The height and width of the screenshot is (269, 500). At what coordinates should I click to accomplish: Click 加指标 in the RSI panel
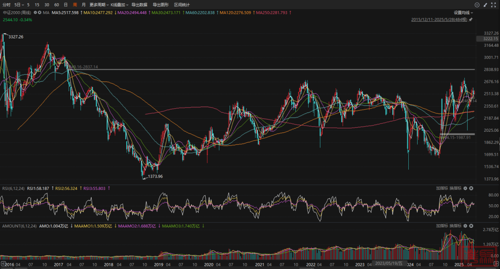pyautogui.click(x=442, y=188)
